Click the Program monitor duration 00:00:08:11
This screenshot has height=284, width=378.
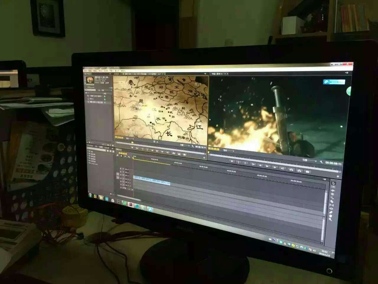(333, 163)
